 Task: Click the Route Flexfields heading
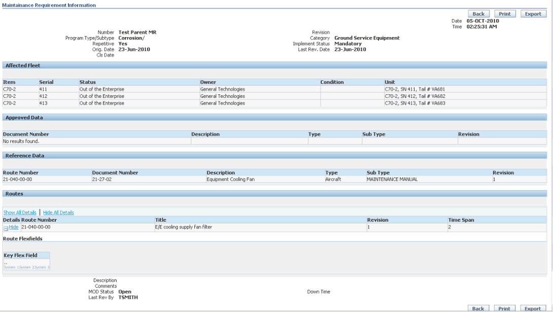coord(22,238)
